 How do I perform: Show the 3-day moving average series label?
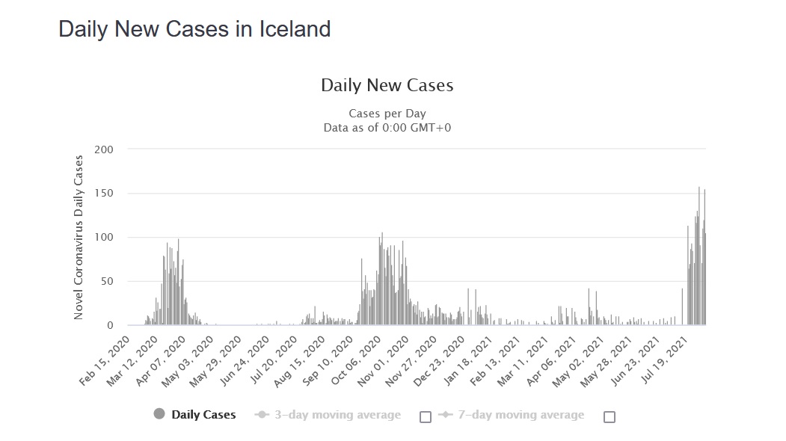click(337, 415)
